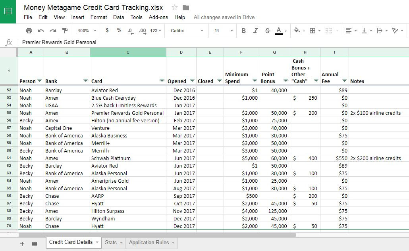The image size is (409, 251).
Task: Star the document
Action: pyautogui.click(x=174, y=8)
